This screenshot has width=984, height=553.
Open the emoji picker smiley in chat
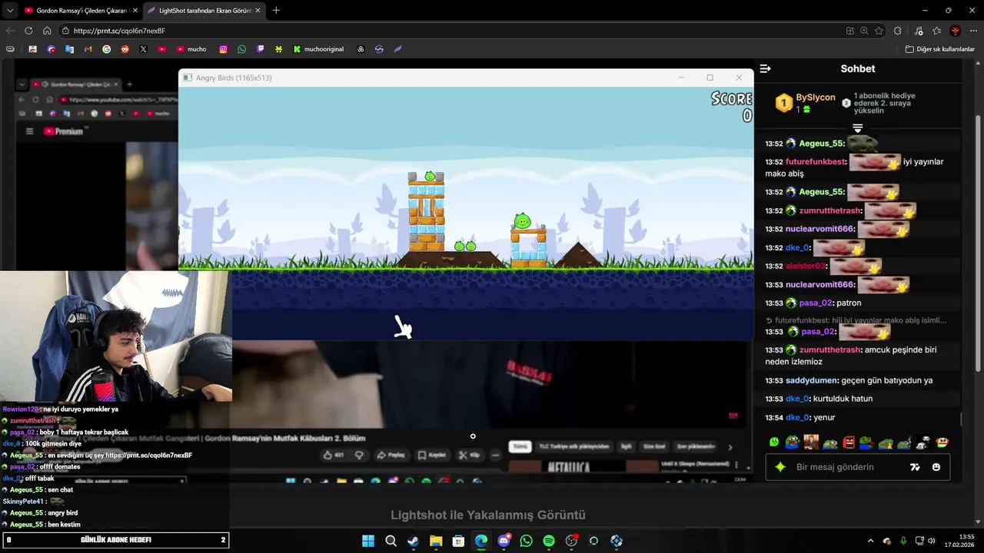click(936, 467)
